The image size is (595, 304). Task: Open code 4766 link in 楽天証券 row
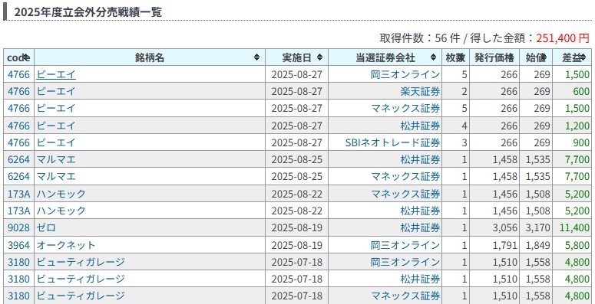pos(18,92)
